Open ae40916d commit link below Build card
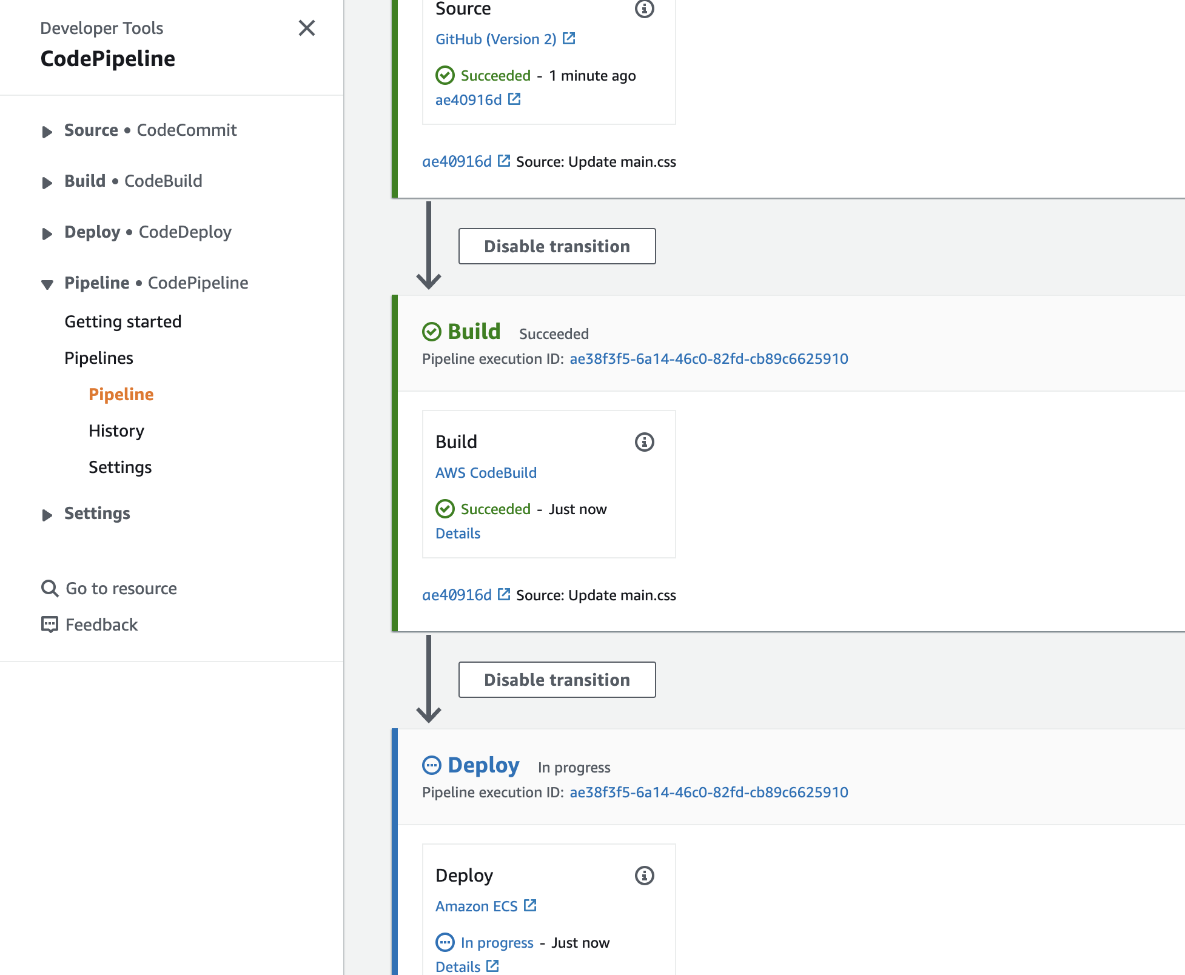This screenshot has width=1185, height=975. click(457, 595)
